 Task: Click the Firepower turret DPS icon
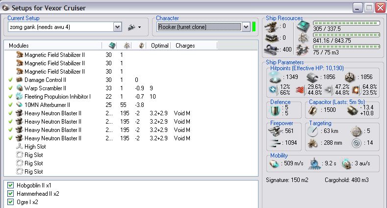pos(275,131)
